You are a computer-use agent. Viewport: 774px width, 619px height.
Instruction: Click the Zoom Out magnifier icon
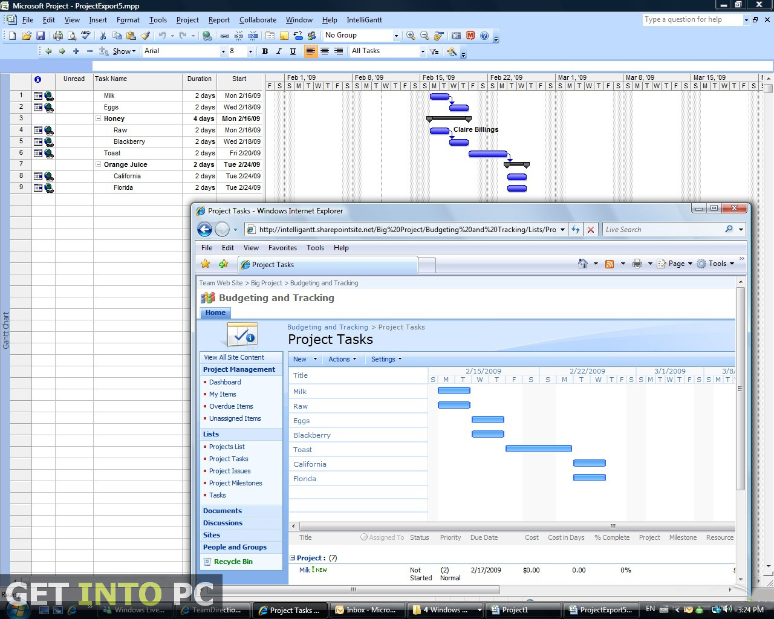click(424, 36)
